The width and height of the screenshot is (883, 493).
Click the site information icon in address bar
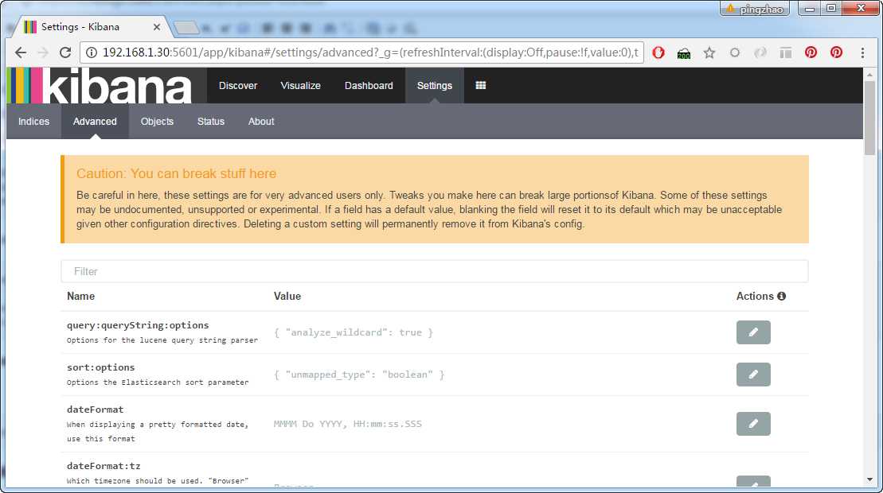92,52
